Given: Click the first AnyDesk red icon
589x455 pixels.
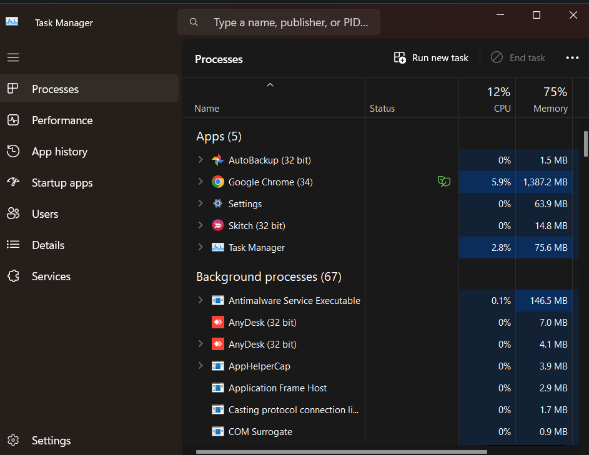Looking at the screenshot, I should point(217,322).
